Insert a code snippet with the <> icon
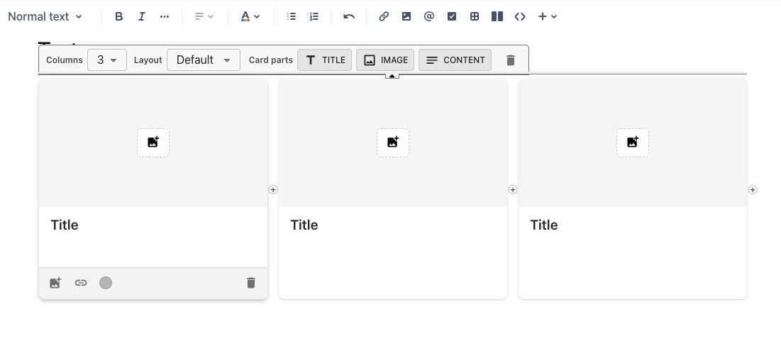Screen dimensions: 781x348 (x=520, y=16)
